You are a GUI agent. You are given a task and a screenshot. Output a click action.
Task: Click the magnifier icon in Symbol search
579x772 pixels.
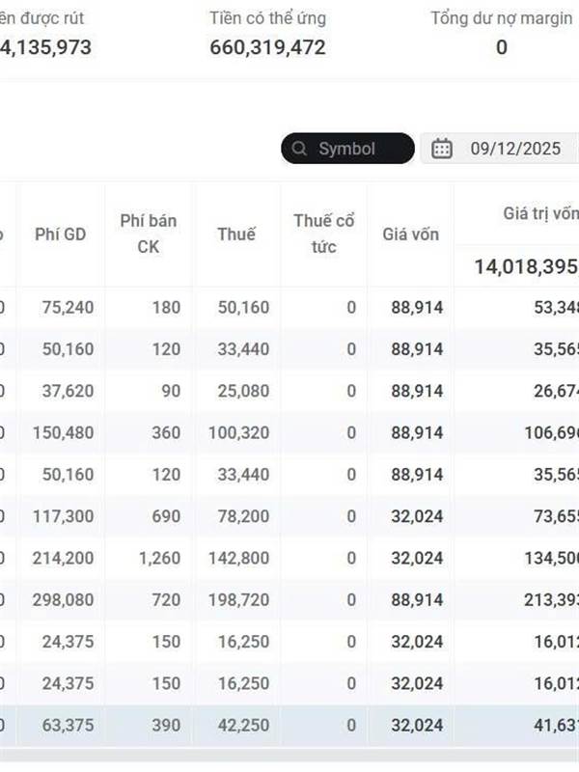pyautogui.click(x=299, y=149)
